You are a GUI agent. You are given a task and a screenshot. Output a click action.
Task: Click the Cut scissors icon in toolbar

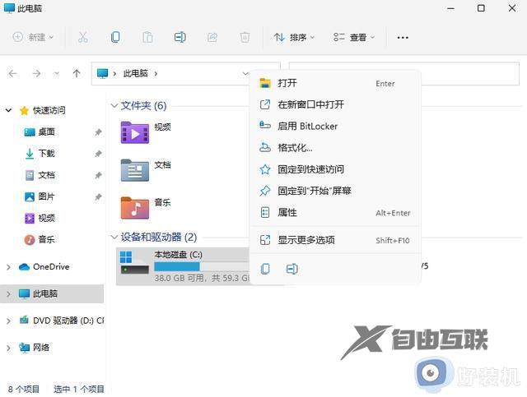(x=83, y=37)
